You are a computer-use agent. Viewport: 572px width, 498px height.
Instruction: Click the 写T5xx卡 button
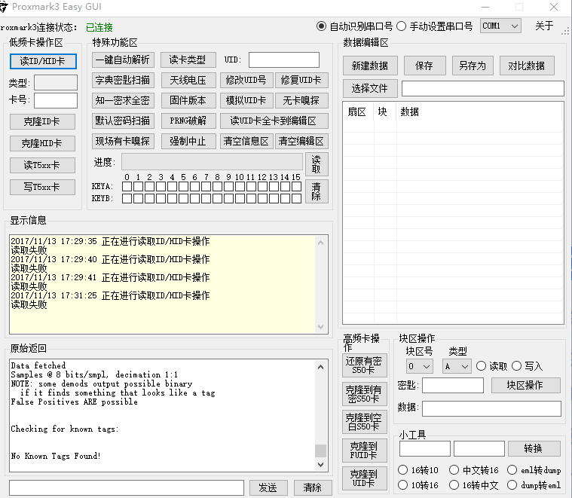point(42,187)
